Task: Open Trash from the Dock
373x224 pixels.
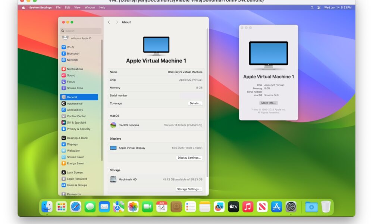Action: [x=326, y=206]
